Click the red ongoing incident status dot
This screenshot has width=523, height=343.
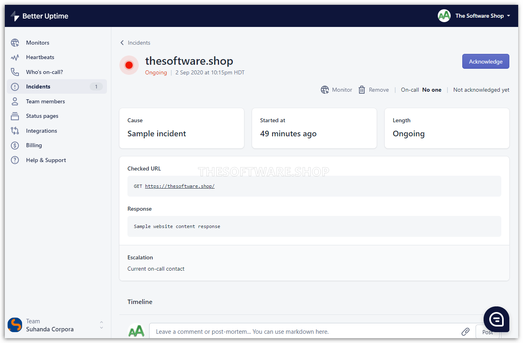[129, 65]
